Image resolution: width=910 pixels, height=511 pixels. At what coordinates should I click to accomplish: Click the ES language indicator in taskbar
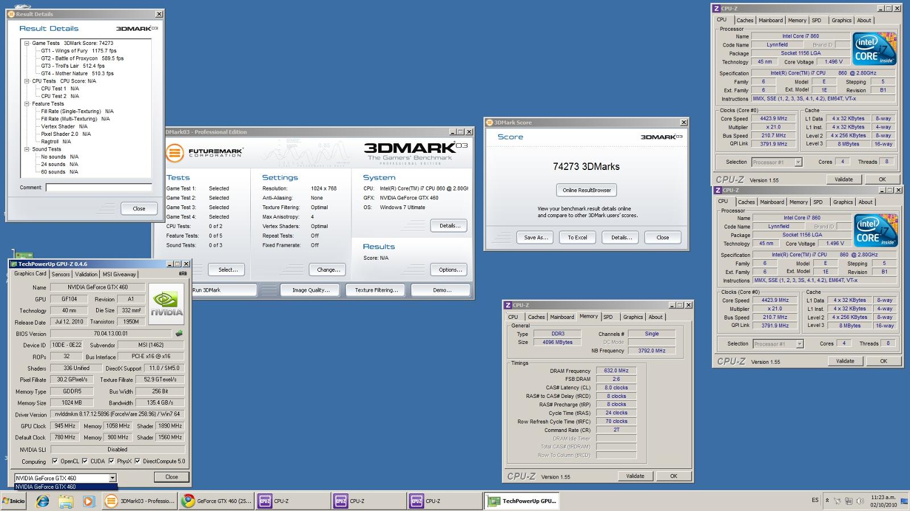(x=815, y=500)
